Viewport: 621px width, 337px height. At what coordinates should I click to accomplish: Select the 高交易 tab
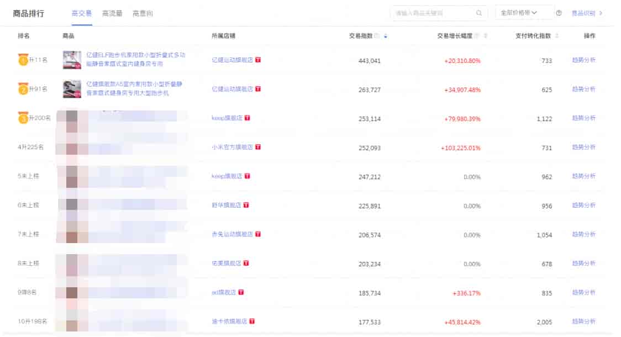(82, 13)
